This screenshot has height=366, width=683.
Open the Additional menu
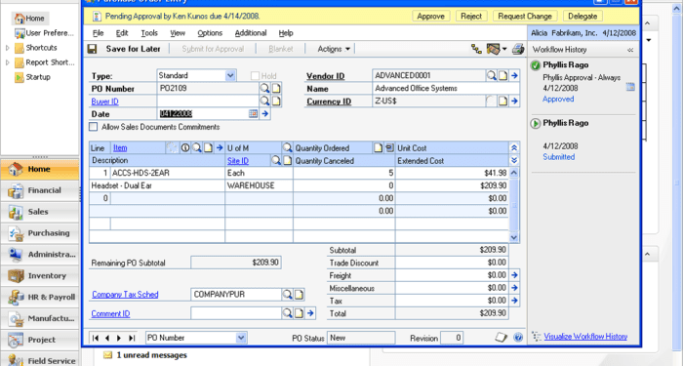[x=251, y=33]
